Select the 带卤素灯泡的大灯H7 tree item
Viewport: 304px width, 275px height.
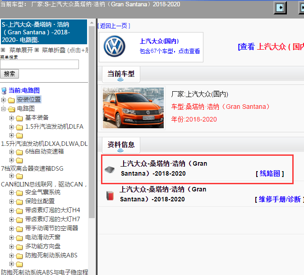click(52, 219)
